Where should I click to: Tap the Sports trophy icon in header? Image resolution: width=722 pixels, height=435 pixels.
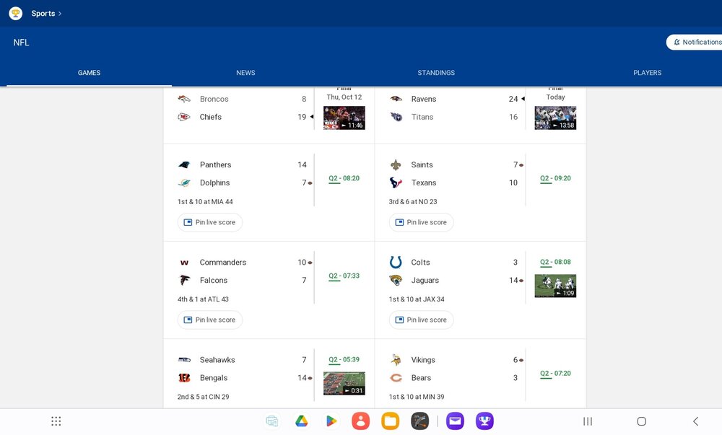(16, 13)
